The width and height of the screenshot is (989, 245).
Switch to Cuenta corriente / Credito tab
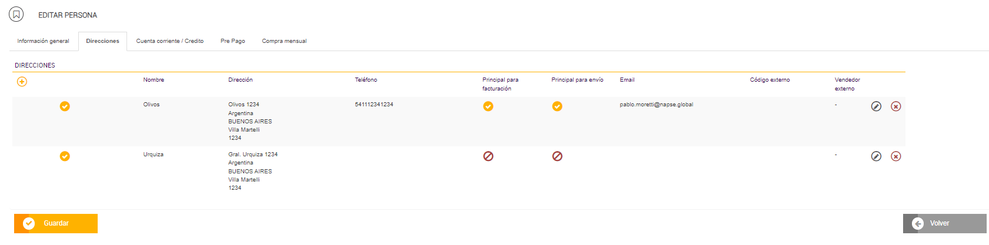coord(170,41)
